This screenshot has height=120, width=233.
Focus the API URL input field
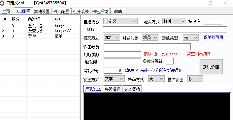[165, 30]
